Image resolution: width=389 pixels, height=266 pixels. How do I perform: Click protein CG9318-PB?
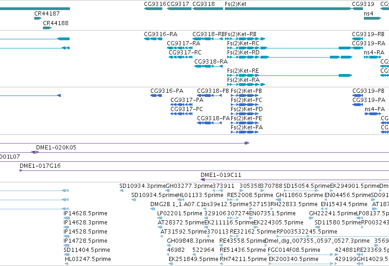[x=209, y=96]
